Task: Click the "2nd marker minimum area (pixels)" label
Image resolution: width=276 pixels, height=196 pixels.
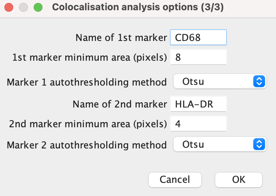Action: [x=88, y=124]
